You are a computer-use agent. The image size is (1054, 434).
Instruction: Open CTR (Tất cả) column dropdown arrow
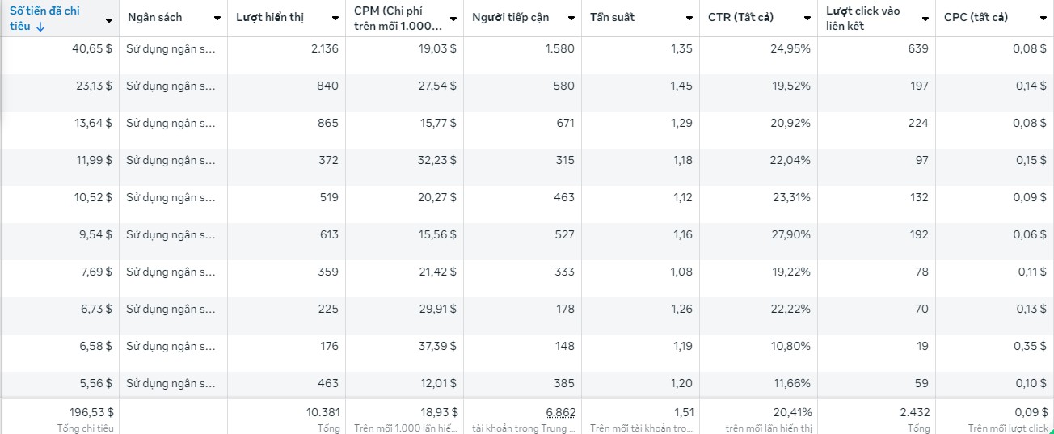coord(807,18)
